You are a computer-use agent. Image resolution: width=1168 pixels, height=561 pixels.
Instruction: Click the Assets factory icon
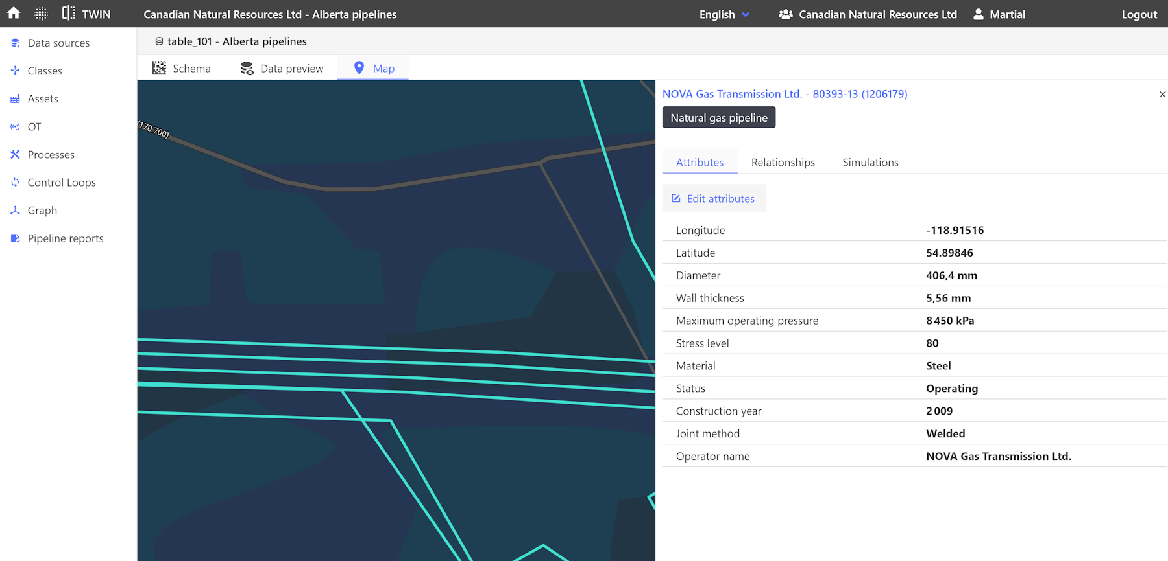point(15,98)
